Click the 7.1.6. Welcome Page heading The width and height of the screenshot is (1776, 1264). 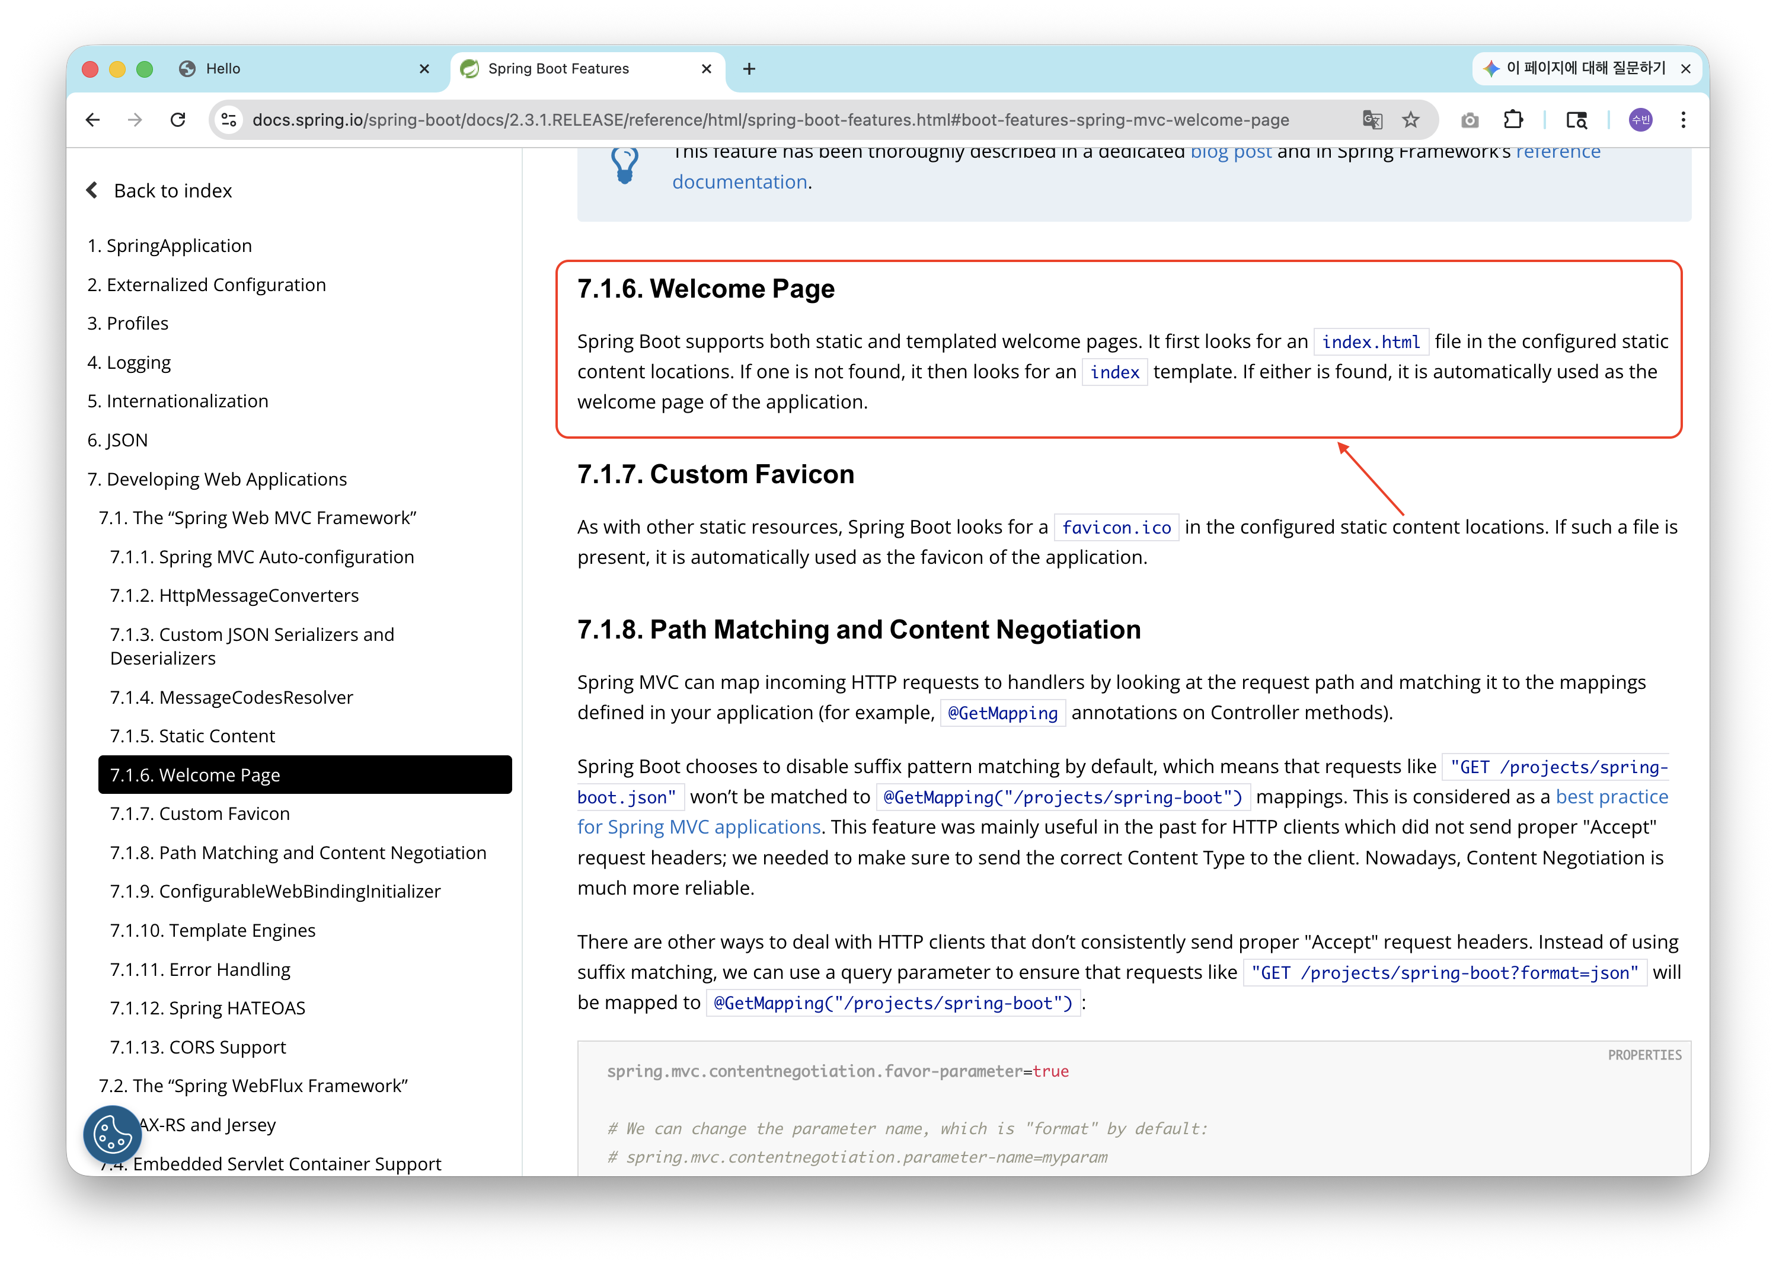706,289
